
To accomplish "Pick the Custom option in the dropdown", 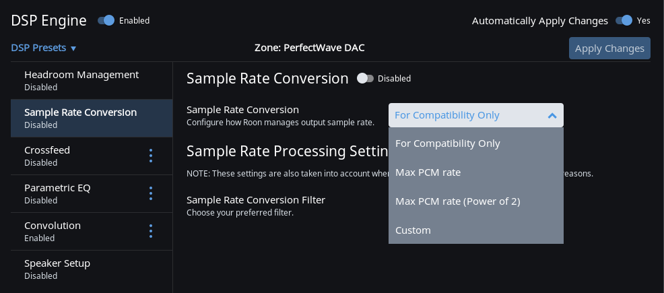I will pos(413,230).
